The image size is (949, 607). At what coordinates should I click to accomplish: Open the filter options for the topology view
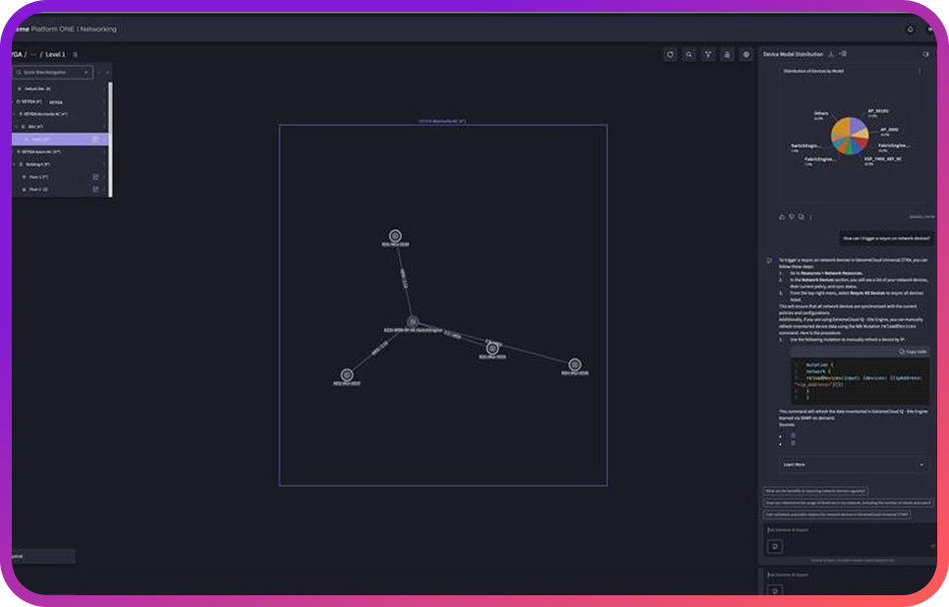pos(708,54)
